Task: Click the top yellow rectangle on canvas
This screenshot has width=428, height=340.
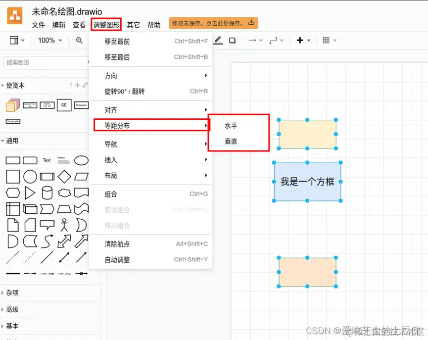Action: click(307, 134)
